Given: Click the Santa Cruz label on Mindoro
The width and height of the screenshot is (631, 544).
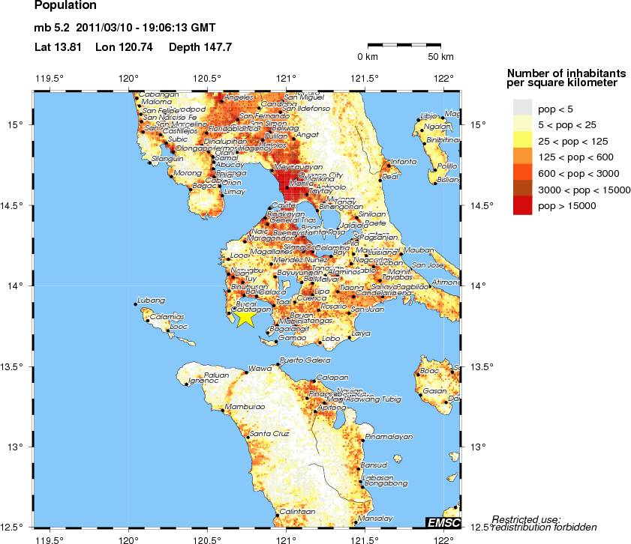Looking at the screenshot, I should click(269, 434).
